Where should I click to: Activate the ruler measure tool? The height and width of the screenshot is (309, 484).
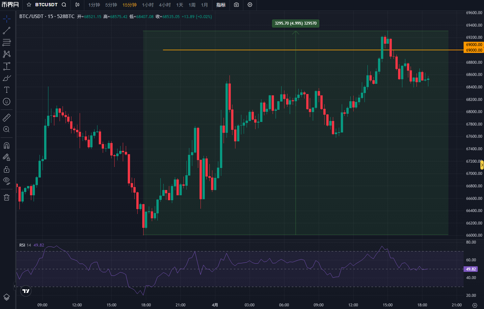(7, 117)
